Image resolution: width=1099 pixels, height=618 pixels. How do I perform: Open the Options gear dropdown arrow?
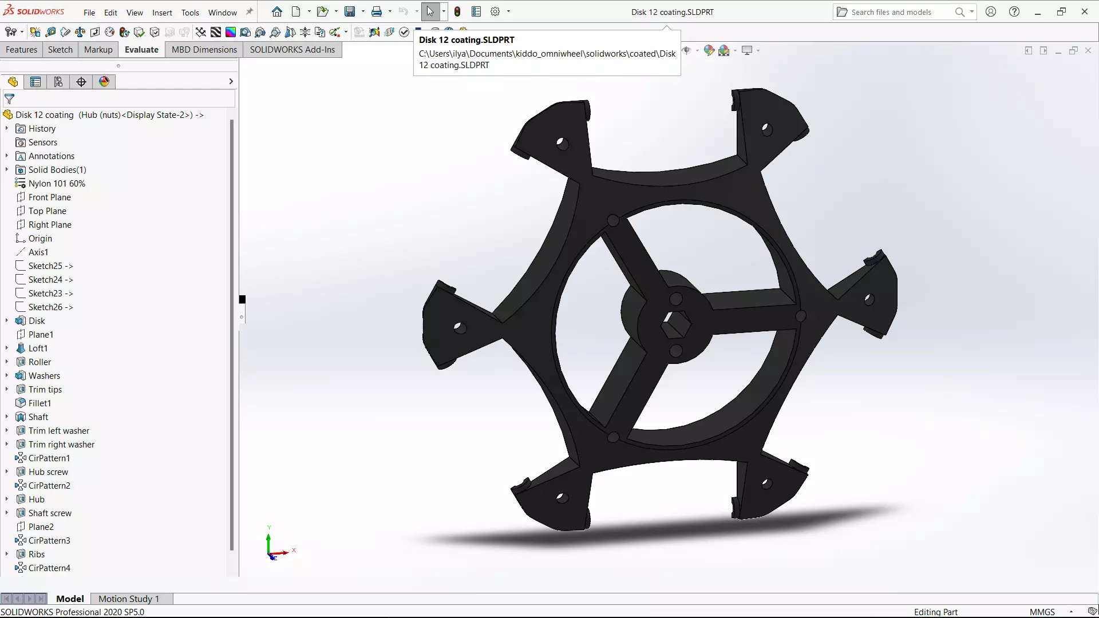508,11
